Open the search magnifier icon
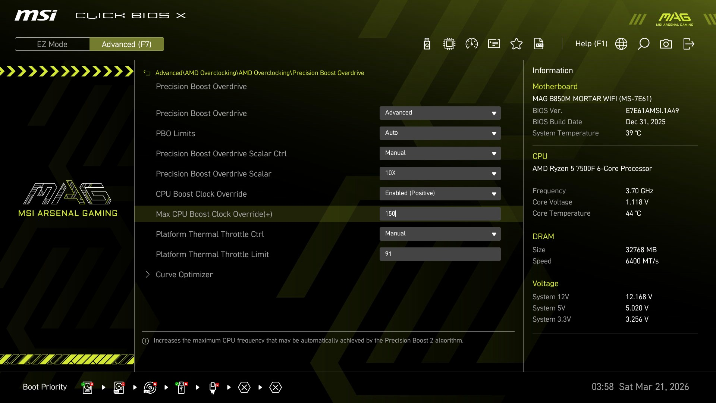The width and height of the screenshot is (716, 403). coord(644,44)
